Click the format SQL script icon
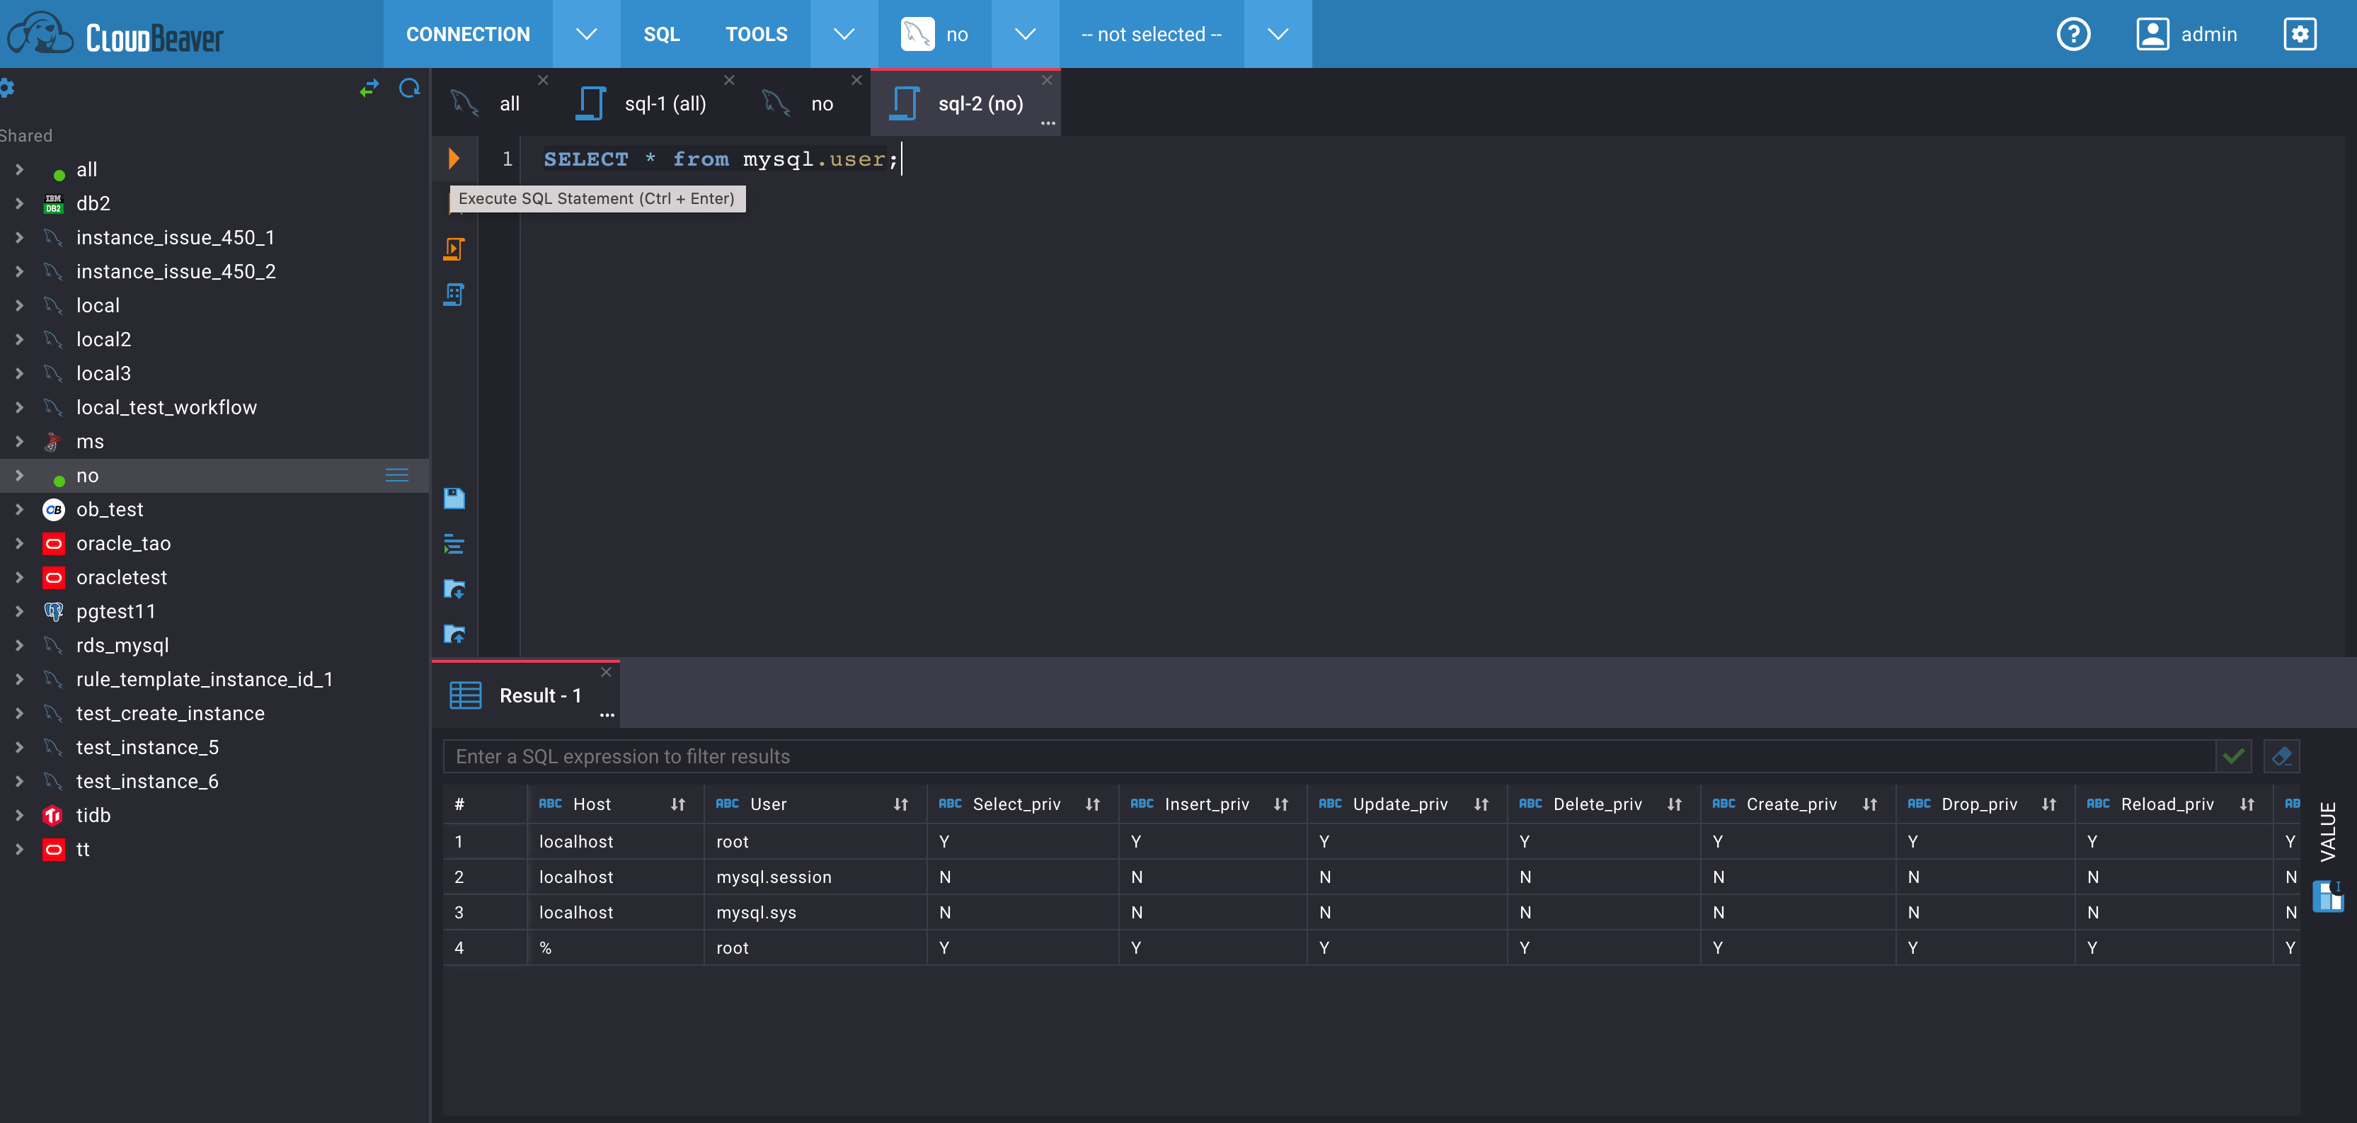The width and height of the screenshot is (2357, 1123). point(454,544)
